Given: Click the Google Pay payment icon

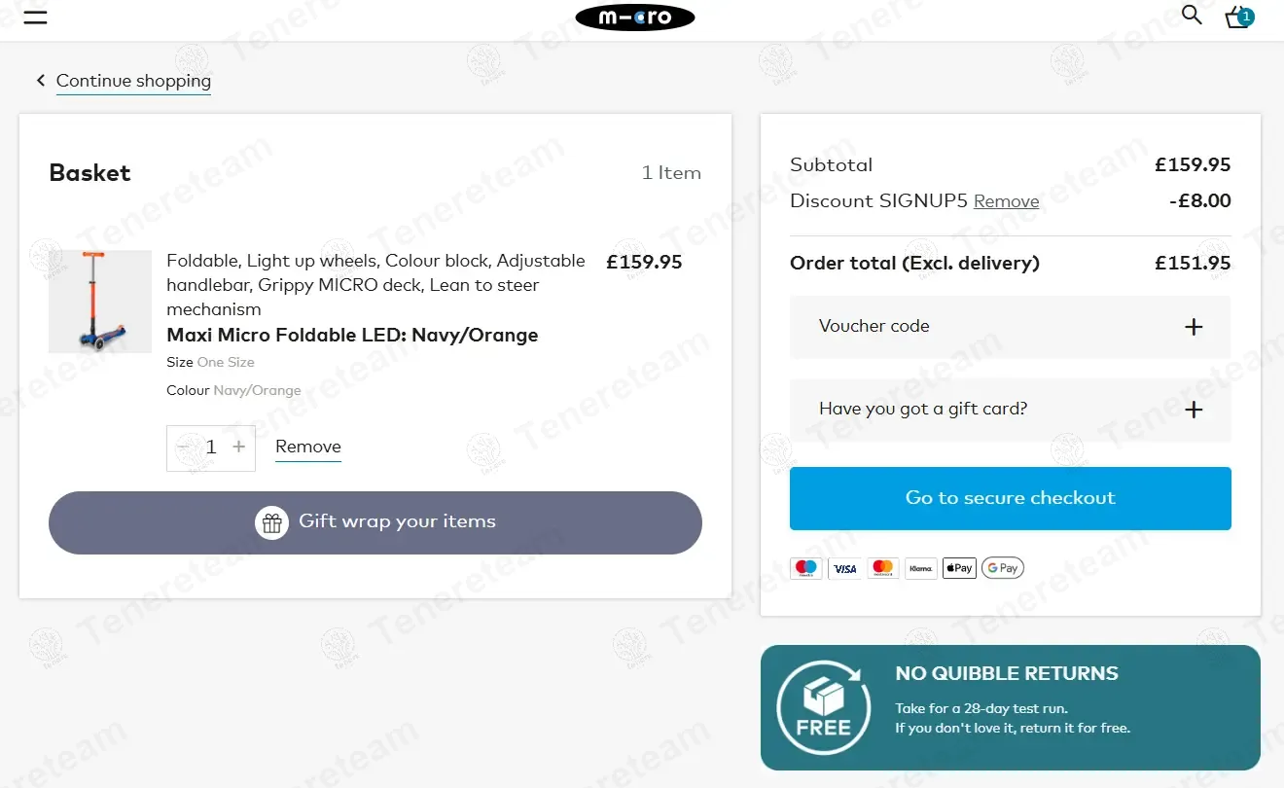Looking at the screenshot, I should 1002,568.
